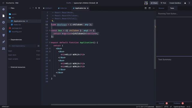Image resolution: width=192 pixels, height=108 pixels.
Task: Collapse the Files section
Action: pyautogui.click(x=9, y=8)
